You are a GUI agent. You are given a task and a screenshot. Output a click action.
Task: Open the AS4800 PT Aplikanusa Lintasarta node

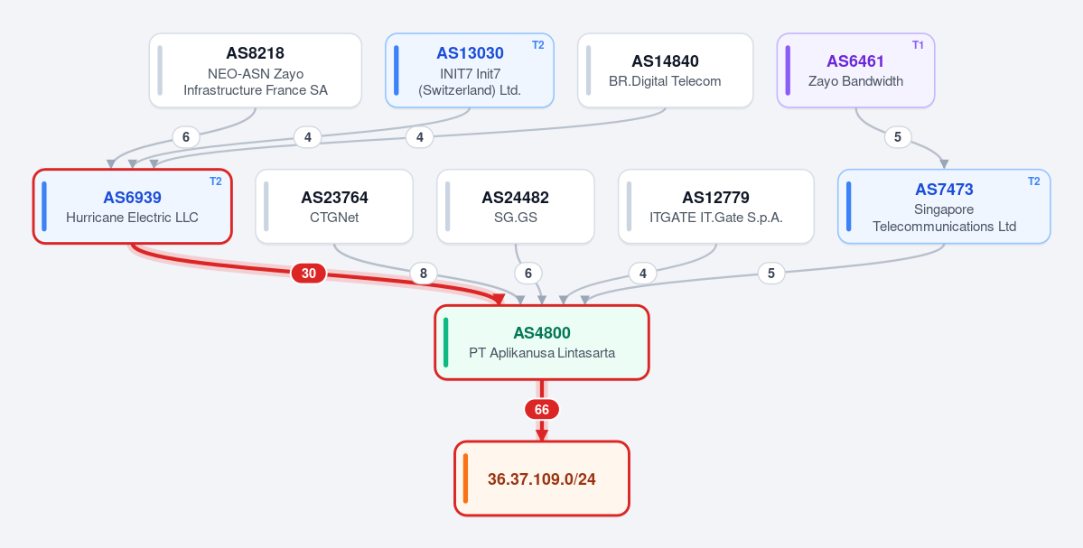pyautogui.click(x=542, y=342)
